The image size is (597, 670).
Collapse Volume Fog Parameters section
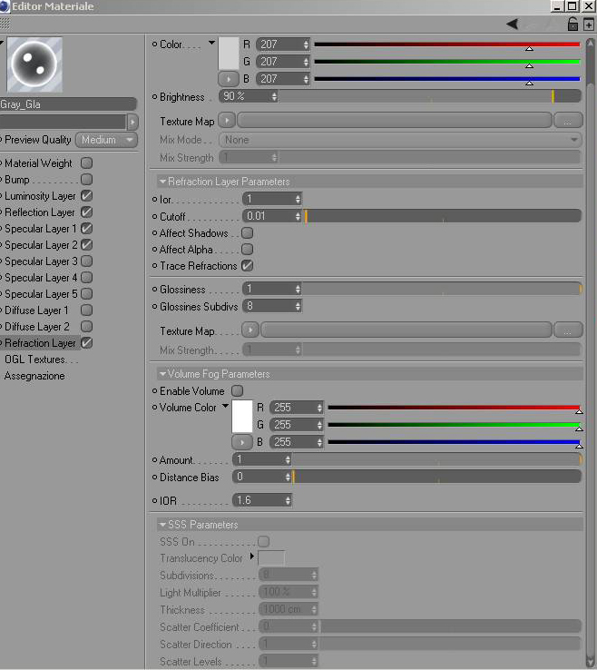click(162, 373)
